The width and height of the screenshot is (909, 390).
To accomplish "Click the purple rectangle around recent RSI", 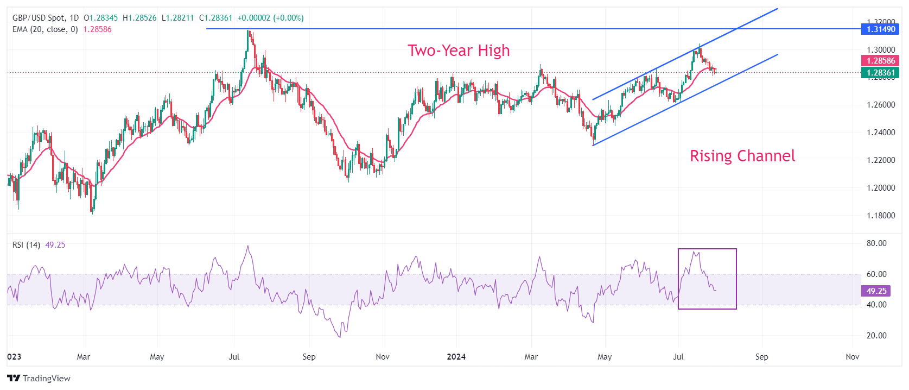I will point(707,279).
